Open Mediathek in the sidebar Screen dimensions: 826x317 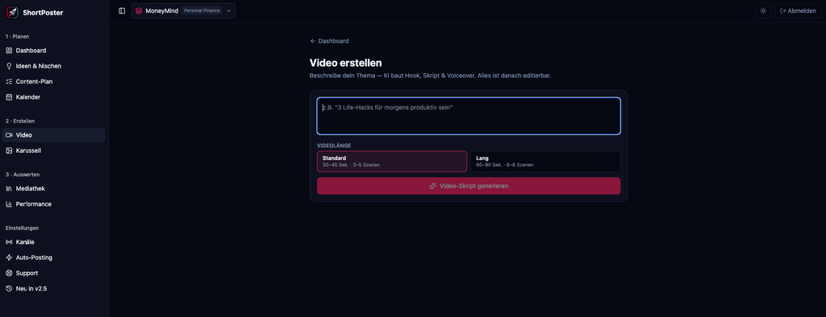(x=54, y=188)
